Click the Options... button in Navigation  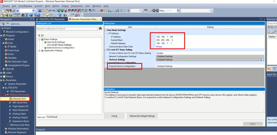click(16, 24)
